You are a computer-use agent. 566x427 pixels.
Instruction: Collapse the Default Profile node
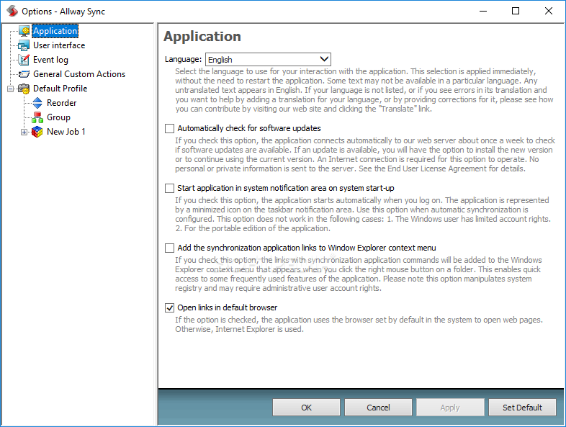click(11, 89)
